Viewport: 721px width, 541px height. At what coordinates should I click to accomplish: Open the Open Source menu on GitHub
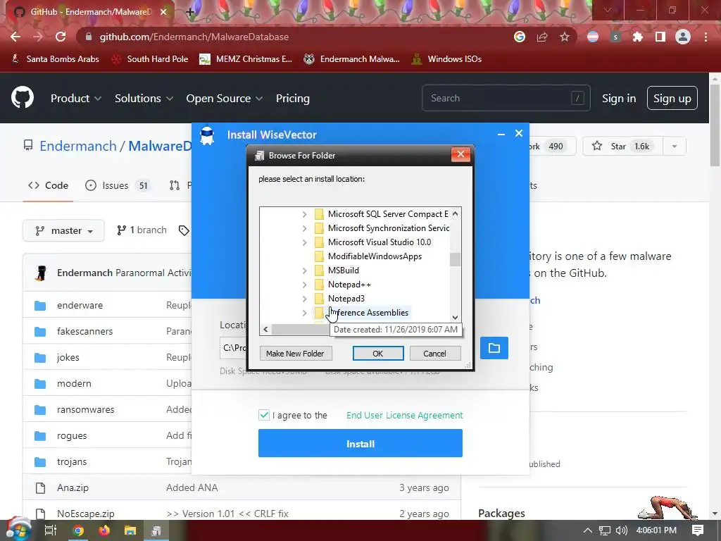point(225,99)
